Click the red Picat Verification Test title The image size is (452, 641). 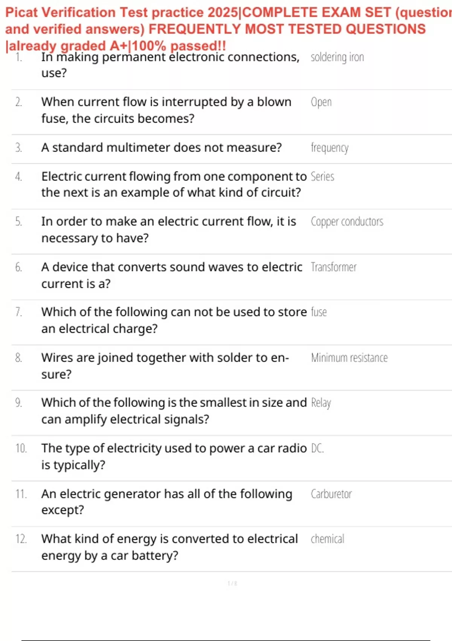point(228,29)
